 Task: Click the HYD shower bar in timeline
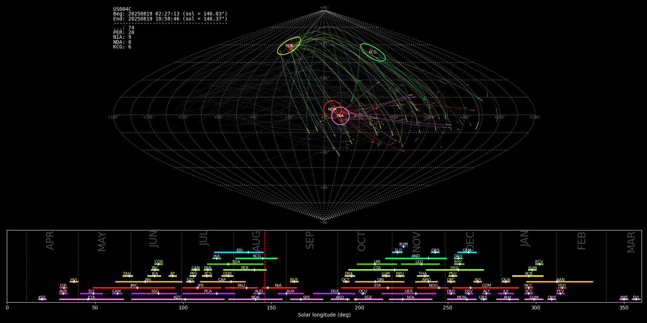455,270
